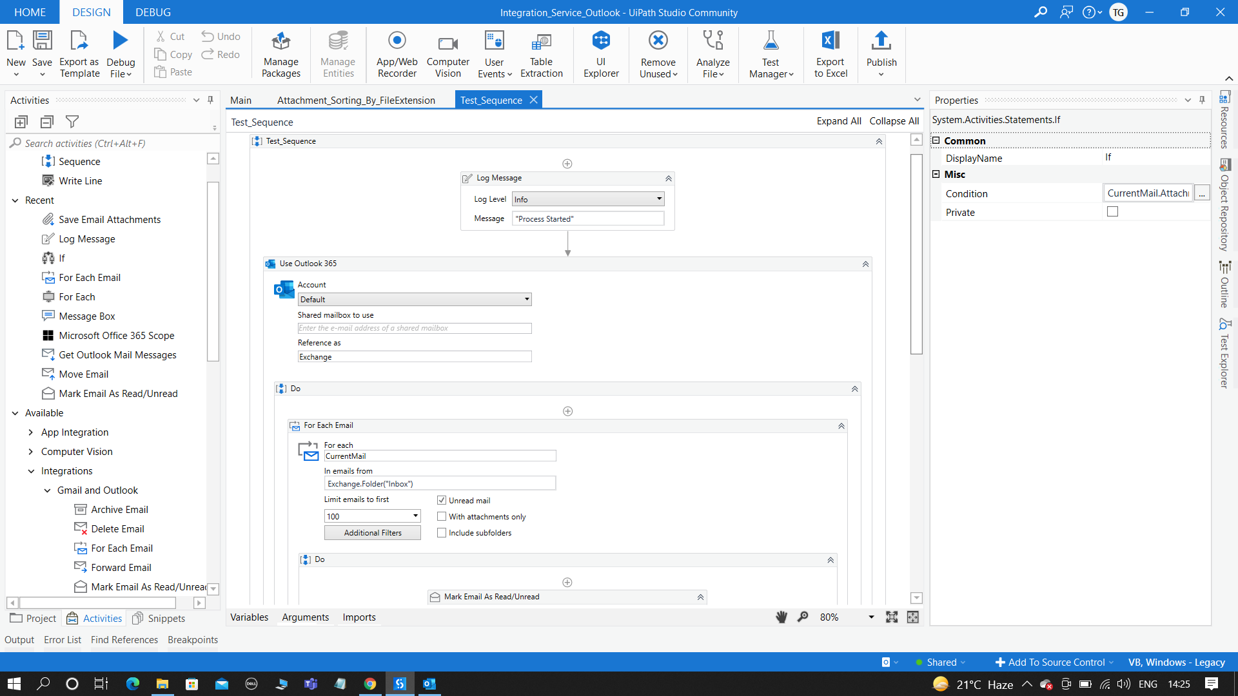
Task: Click the Expand All link
Action: click(x=838, y=121)
